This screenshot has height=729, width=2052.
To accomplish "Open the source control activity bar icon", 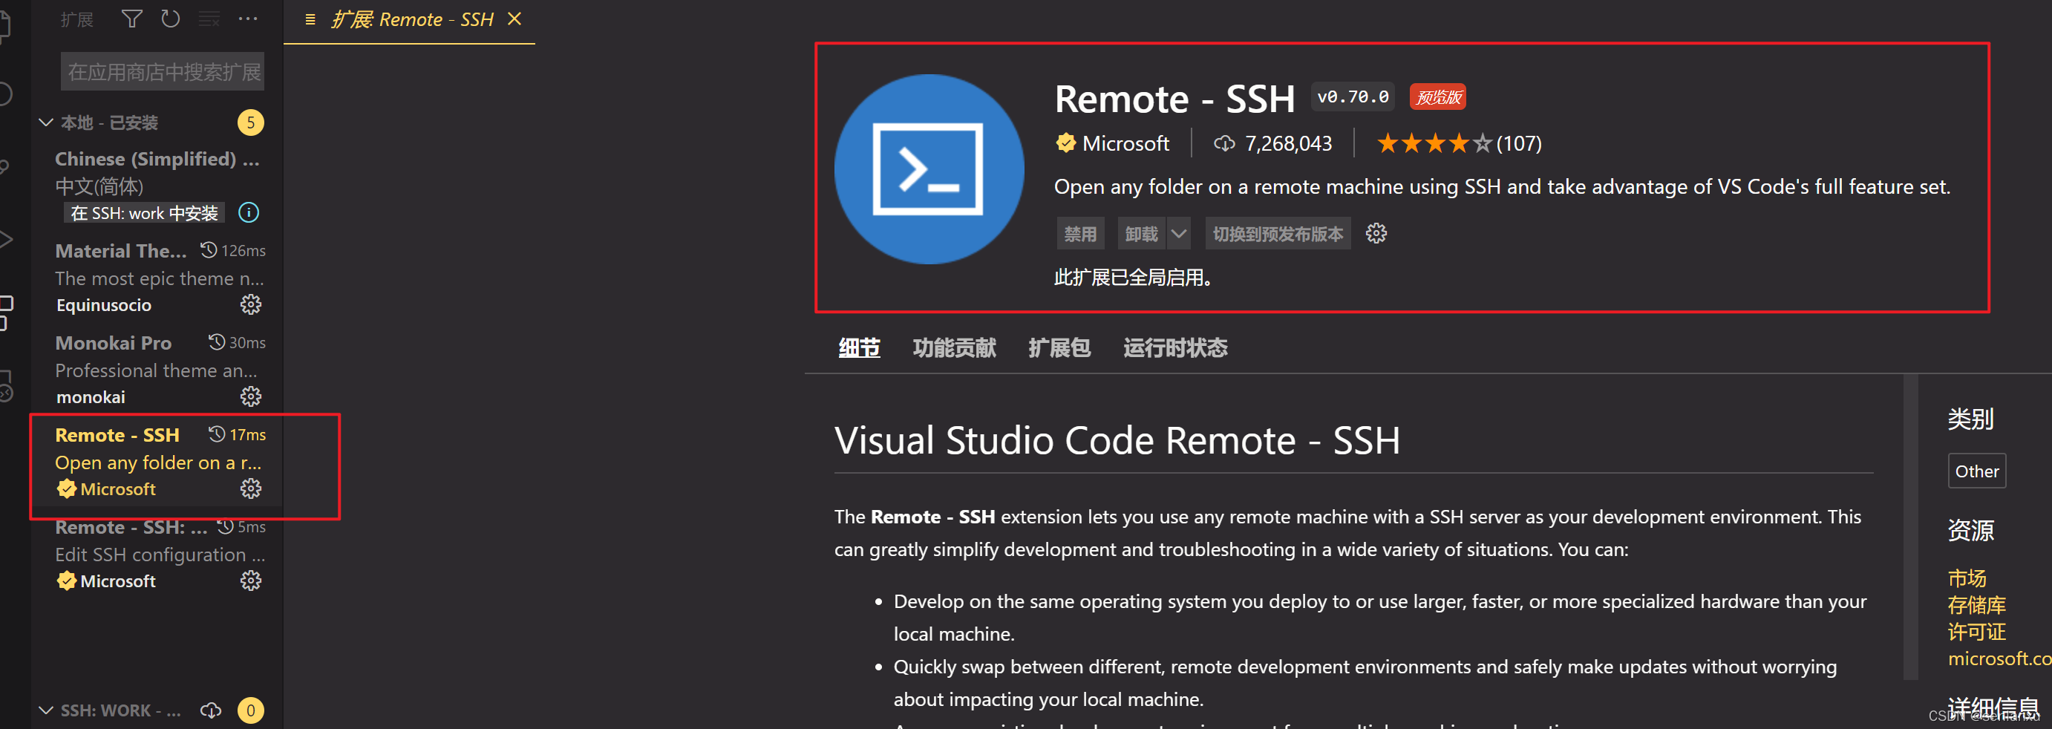I will coord(4,167).
